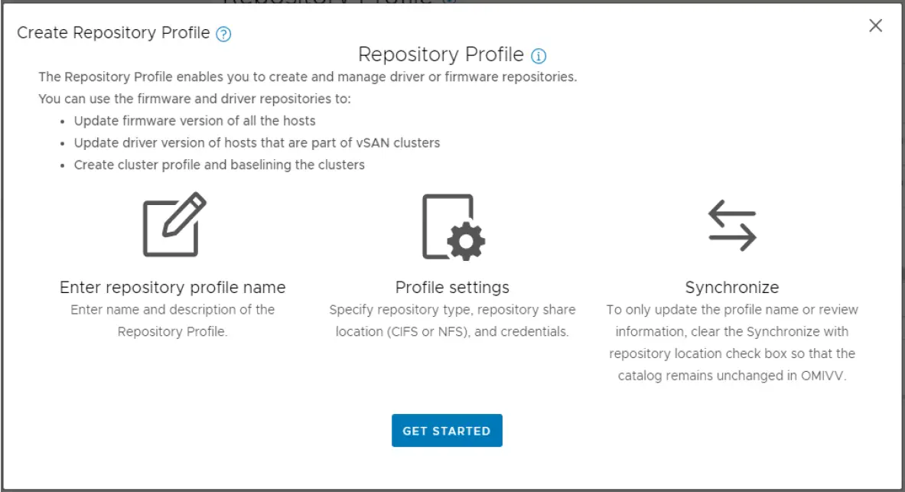Click the document gear Profile settings icon
Viewport: 905px width, 492px height.
453,227
